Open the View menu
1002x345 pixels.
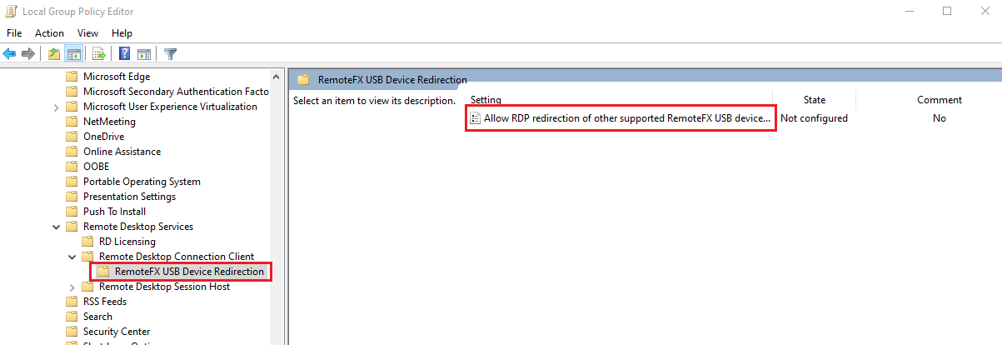[87, 33]
